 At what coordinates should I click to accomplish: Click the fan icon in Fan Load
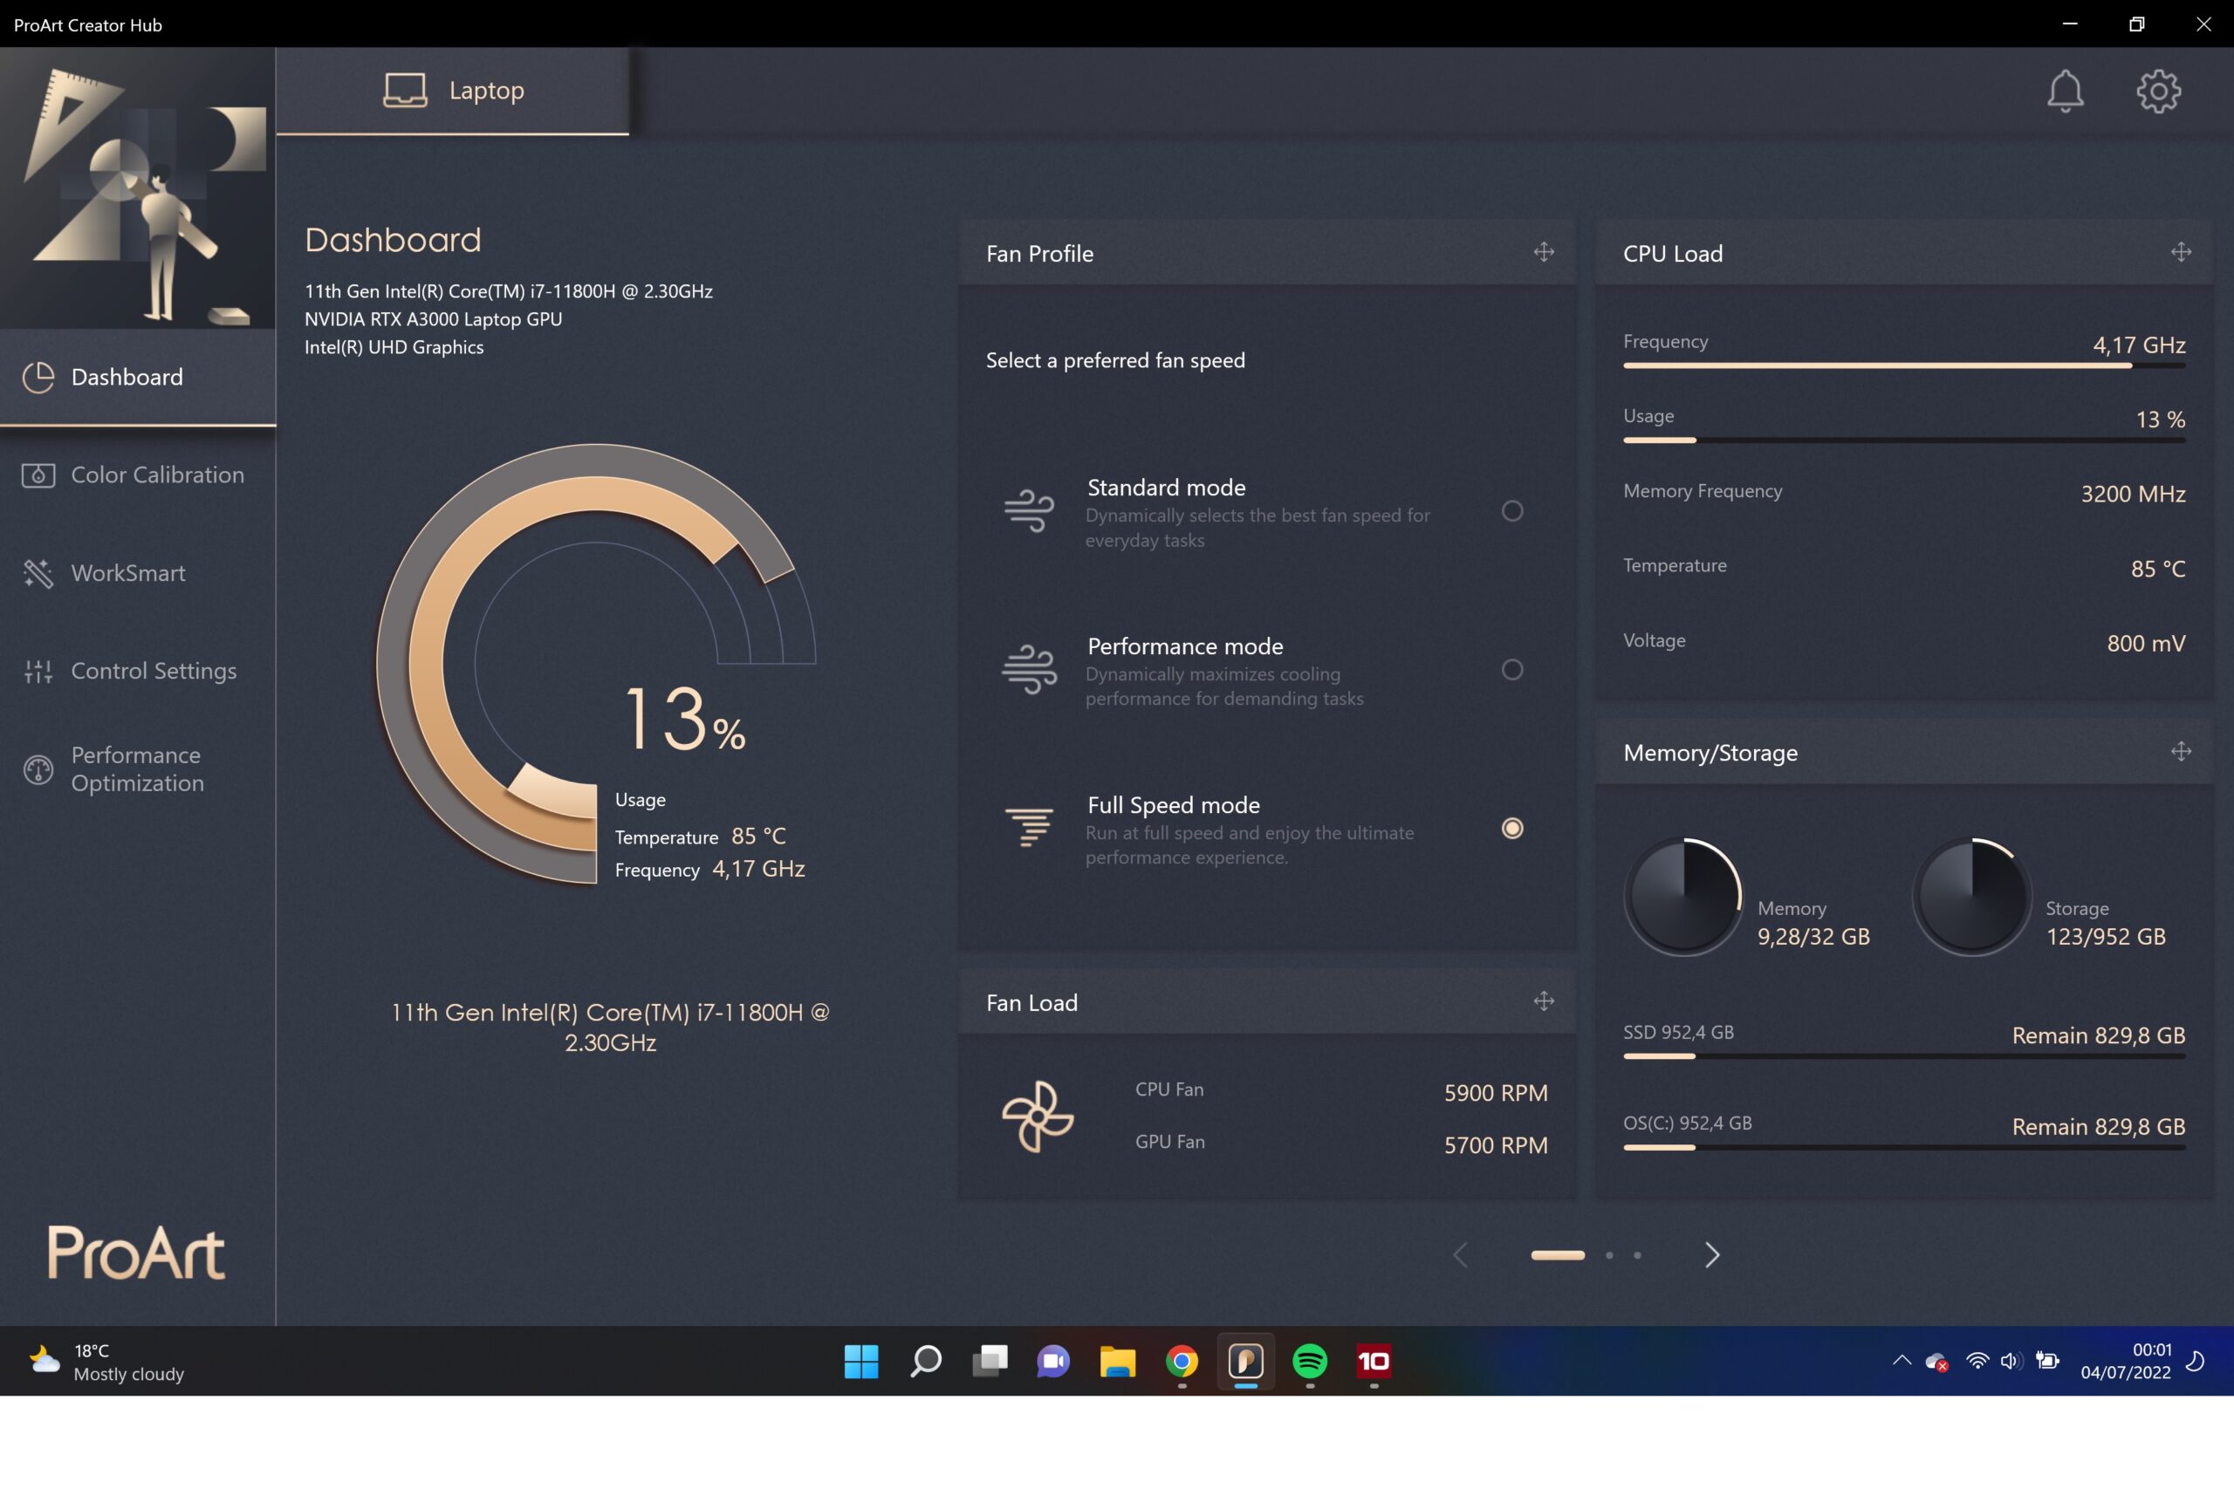tap(1038, 1116)
